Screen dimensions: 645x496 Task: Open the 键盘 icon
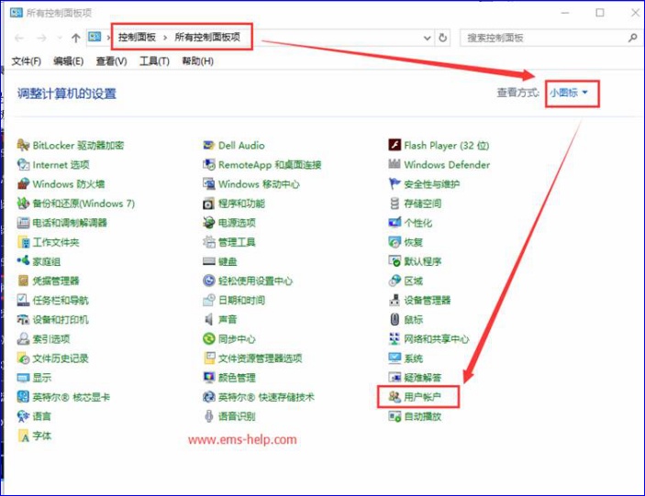tap(209, 261)
